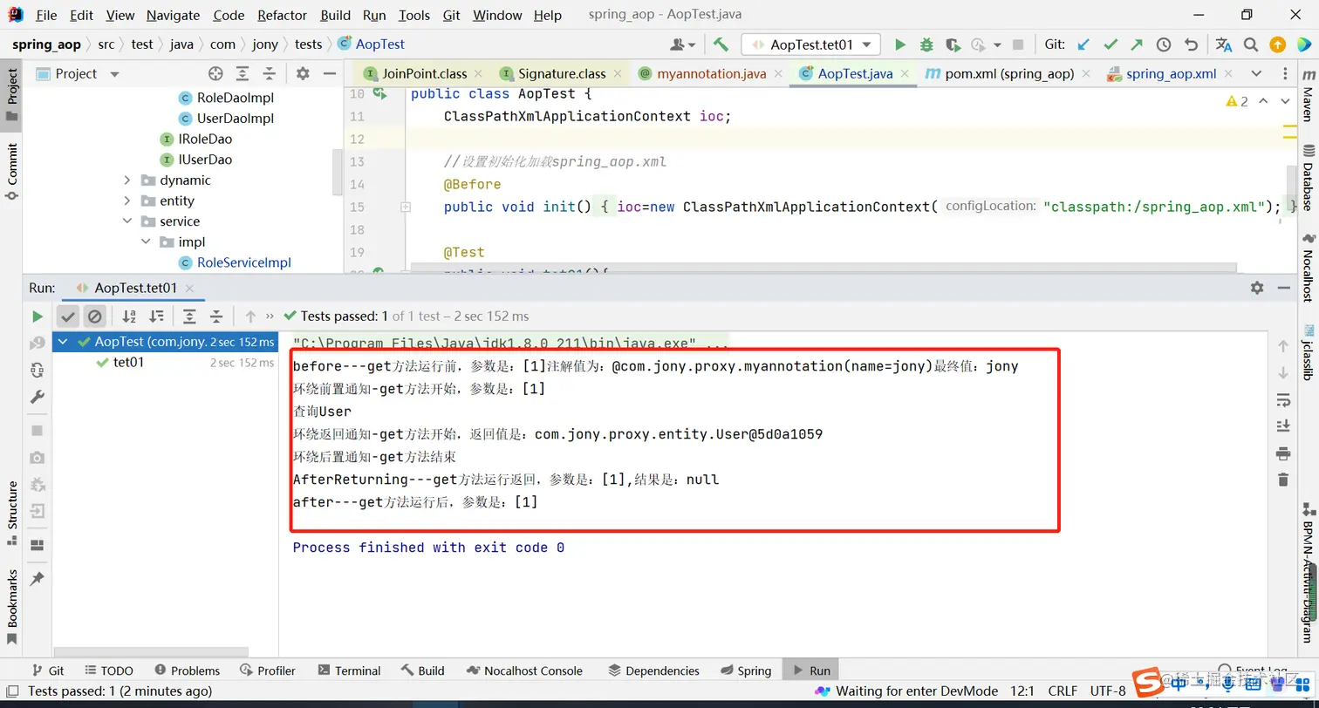Expand the entity folder
1319x708 pixels.
127,201
